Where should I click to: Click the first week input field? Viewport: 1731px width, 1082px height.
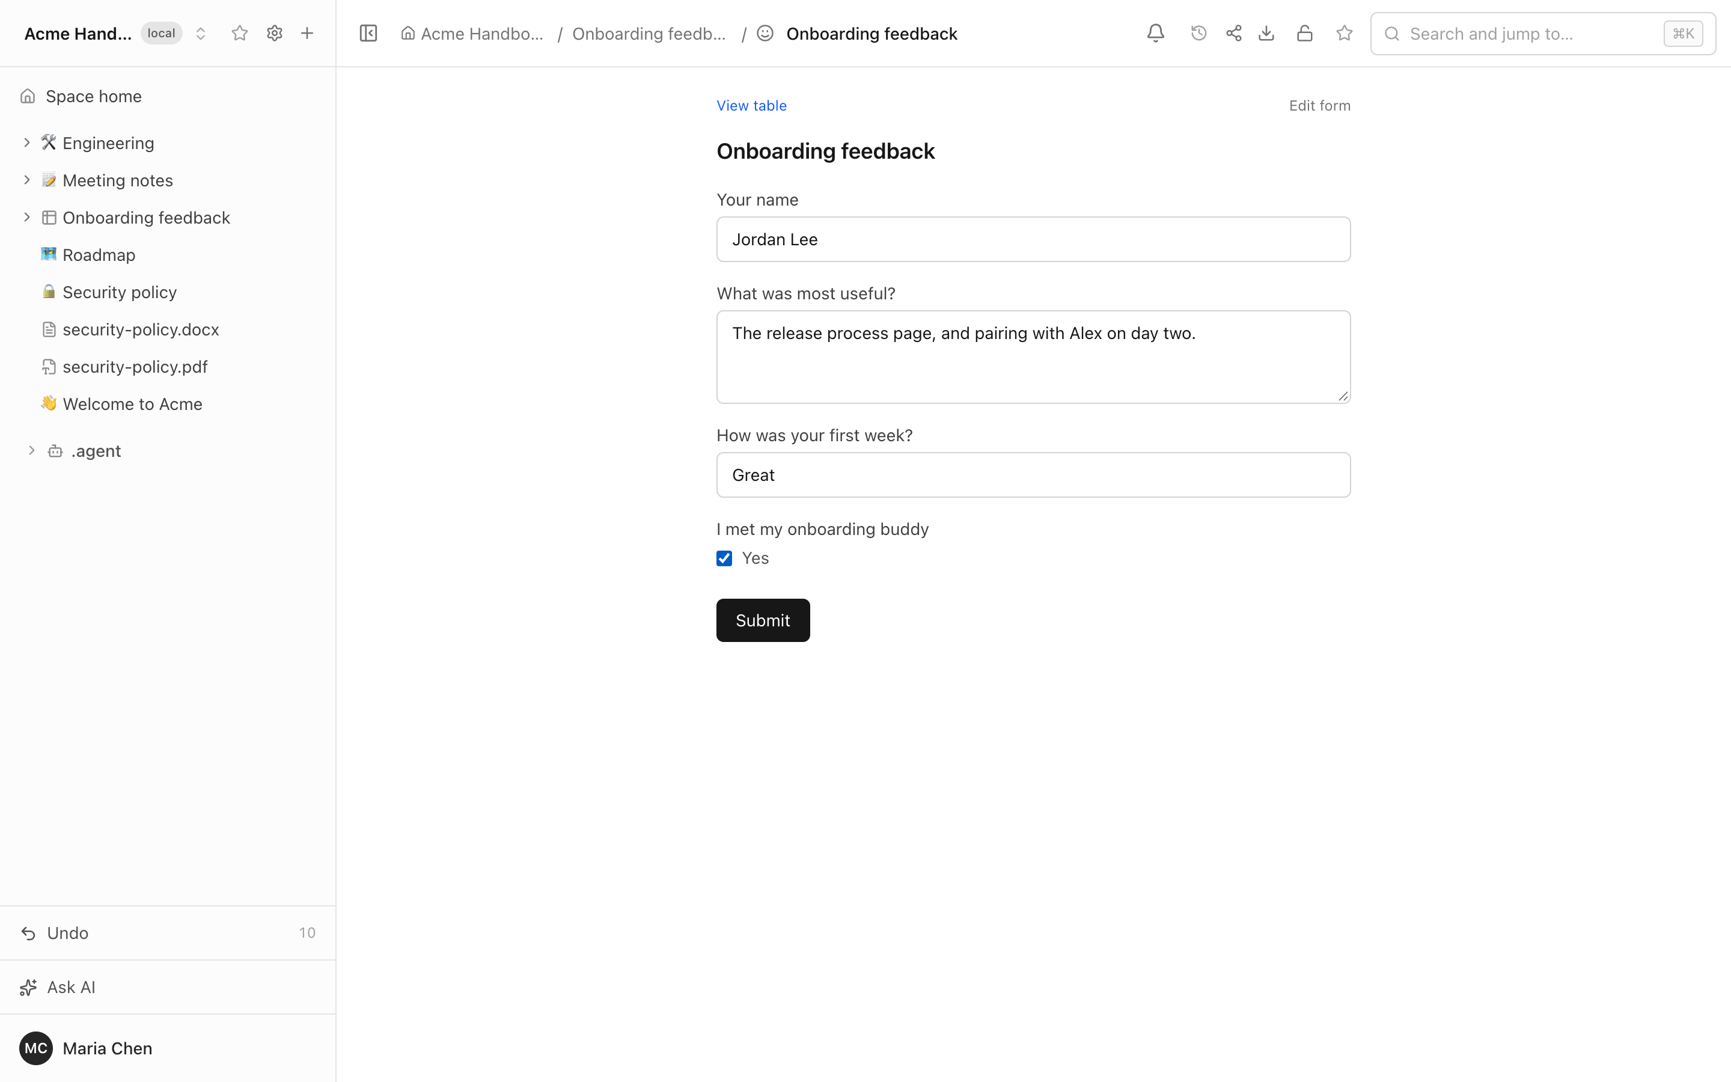tap(1034, 475)
